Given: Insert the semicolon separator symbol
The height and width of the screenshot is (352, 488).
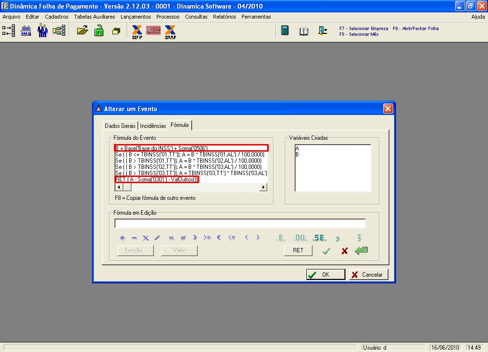Looking at the screenshot, I should 359,238.
